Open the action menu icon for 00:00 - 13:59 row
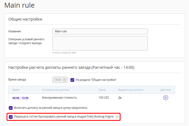The height and width of the screenshot is (126, 189). 166,98
